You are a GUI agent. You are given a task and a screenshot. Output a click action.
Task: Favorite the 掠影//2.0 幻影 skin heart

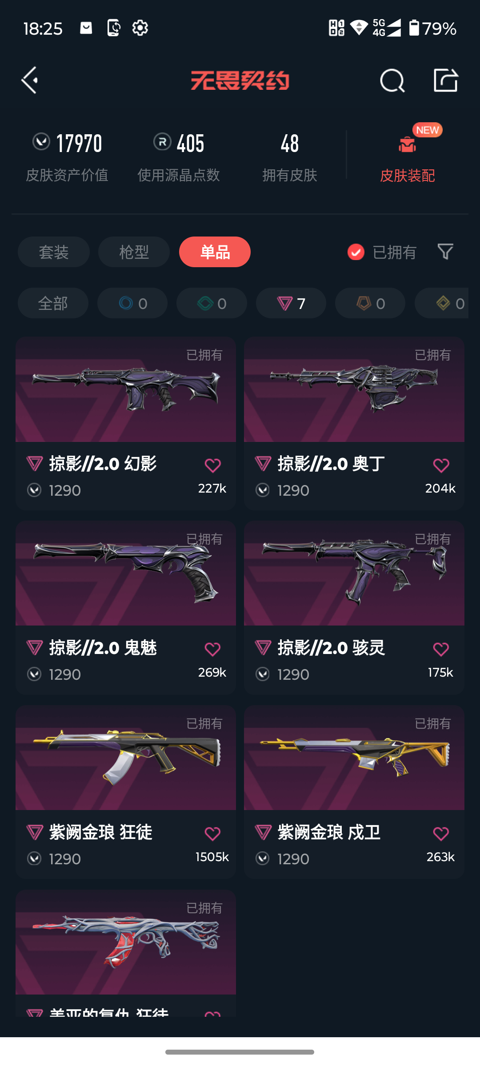tap(212, 465)
